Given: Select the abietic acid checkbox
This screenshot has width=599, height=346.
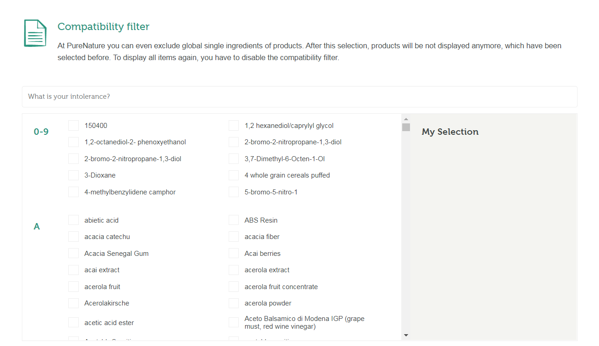Looking at the screenshot, I should click(x=73, y=220).
